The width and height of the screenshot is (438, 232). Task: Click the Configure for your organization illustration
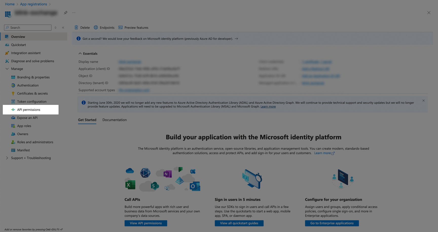(343, 179)
